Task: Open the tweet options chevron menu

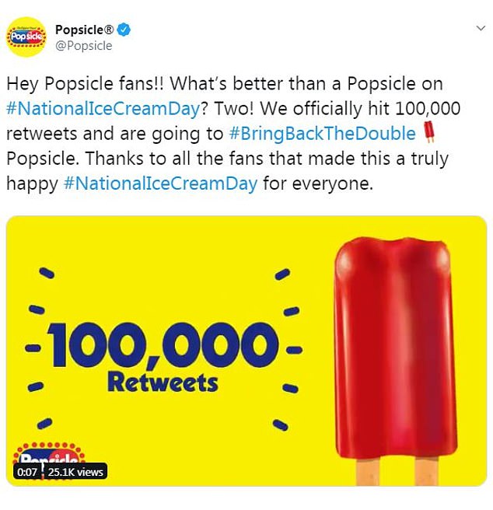Action: [480, 28]
